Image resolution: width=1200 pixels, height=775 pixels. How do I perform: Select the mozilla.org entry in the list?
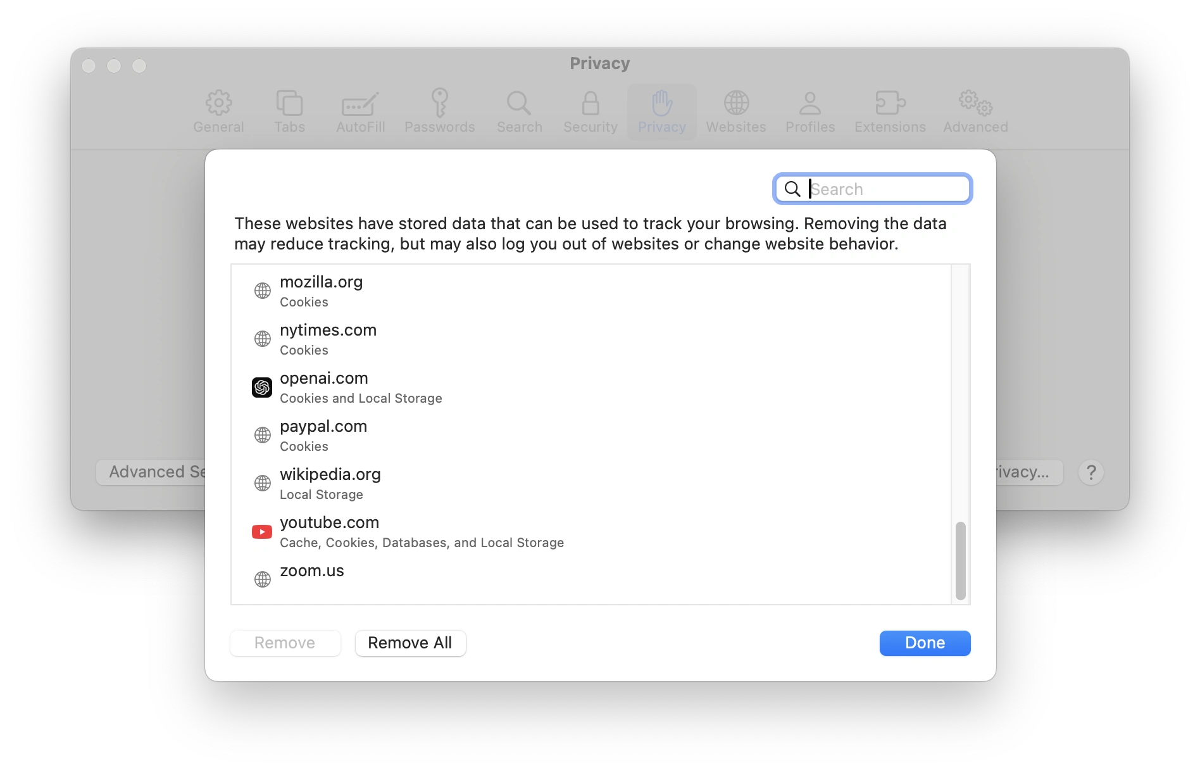[x=443, y=291]
